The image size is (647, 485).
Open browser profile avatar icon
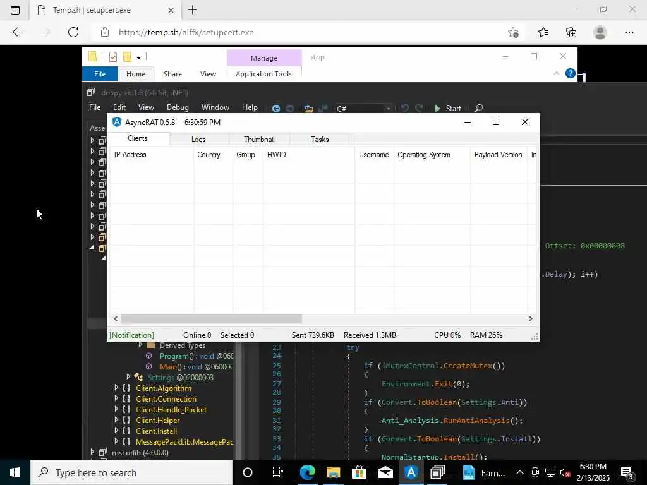pos(600,32)
